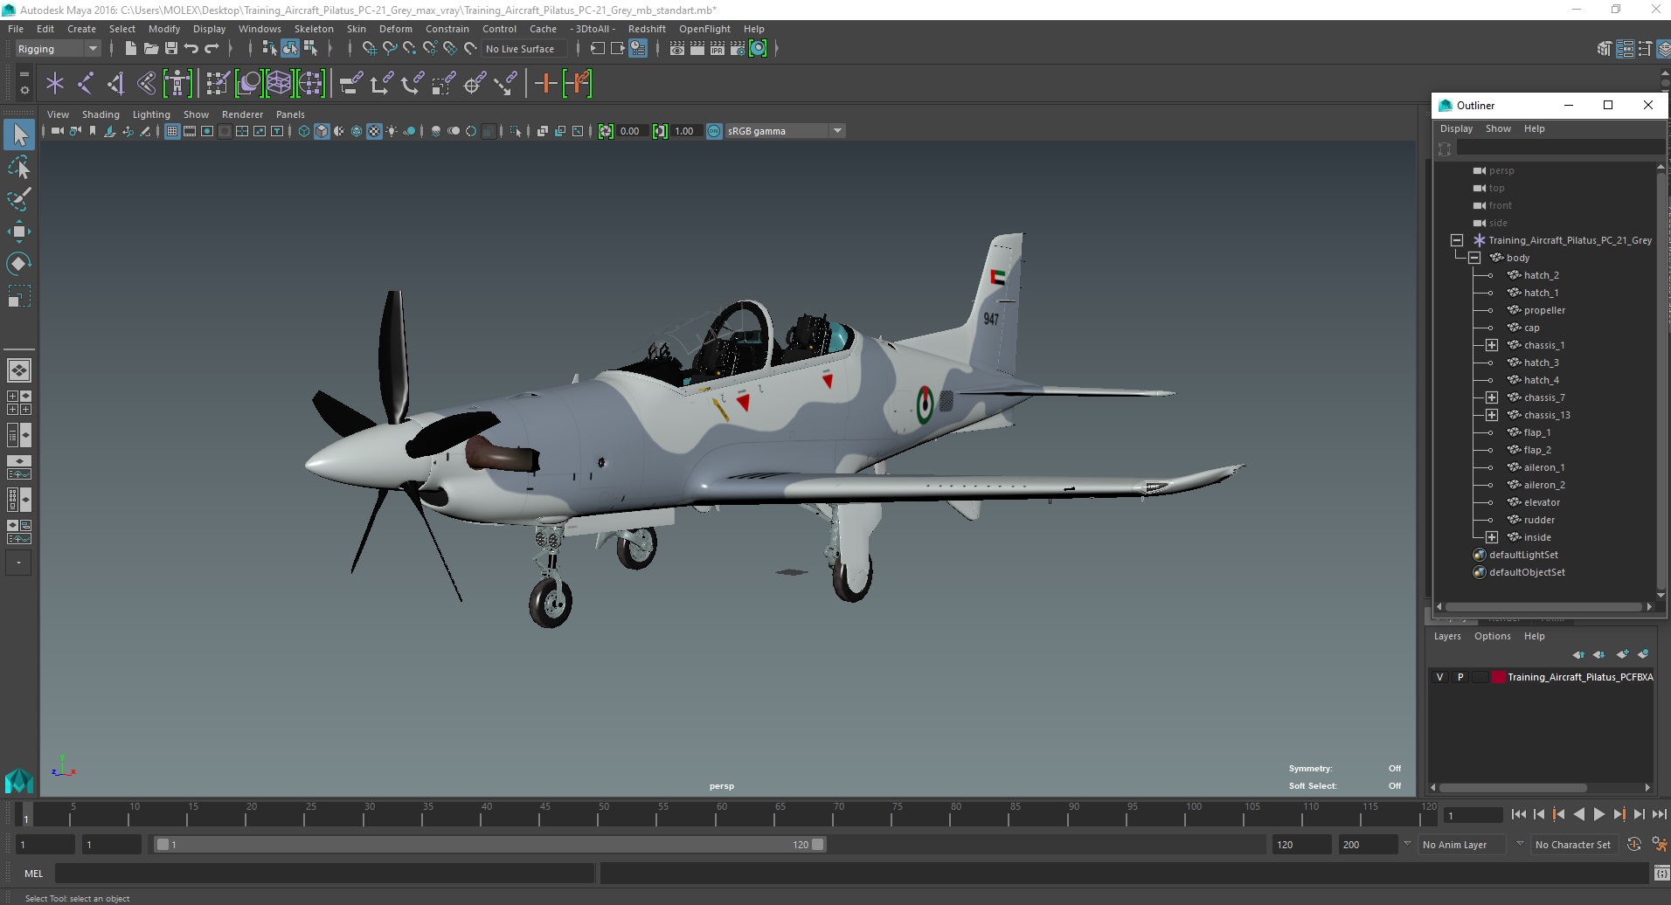The width and height of the screenshot is (1671, 905).
Task: Toggle playback P box for Training_Aircraft layer
Action: pos(1460,677)
